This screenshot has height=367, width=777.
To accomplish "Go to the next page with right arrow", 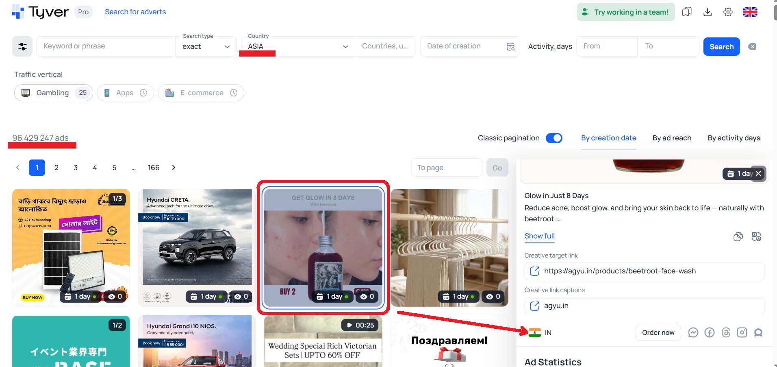I will pos(174,168).
